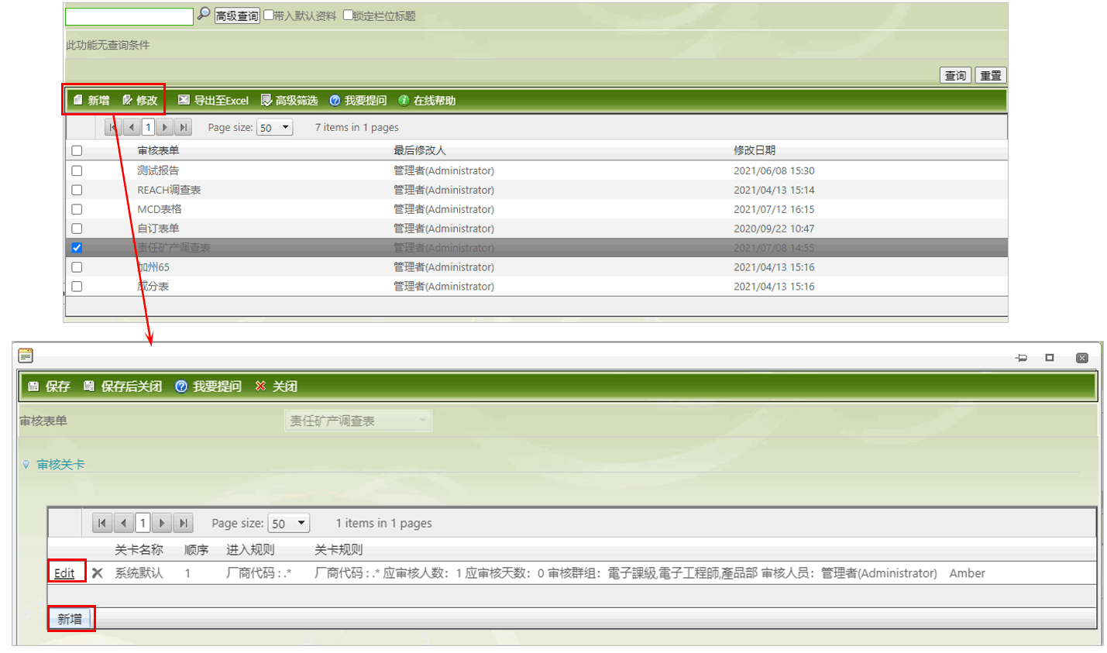Go to previous page in upper grid
This screenshot has height=653, width=1107.
pos(131,127)
